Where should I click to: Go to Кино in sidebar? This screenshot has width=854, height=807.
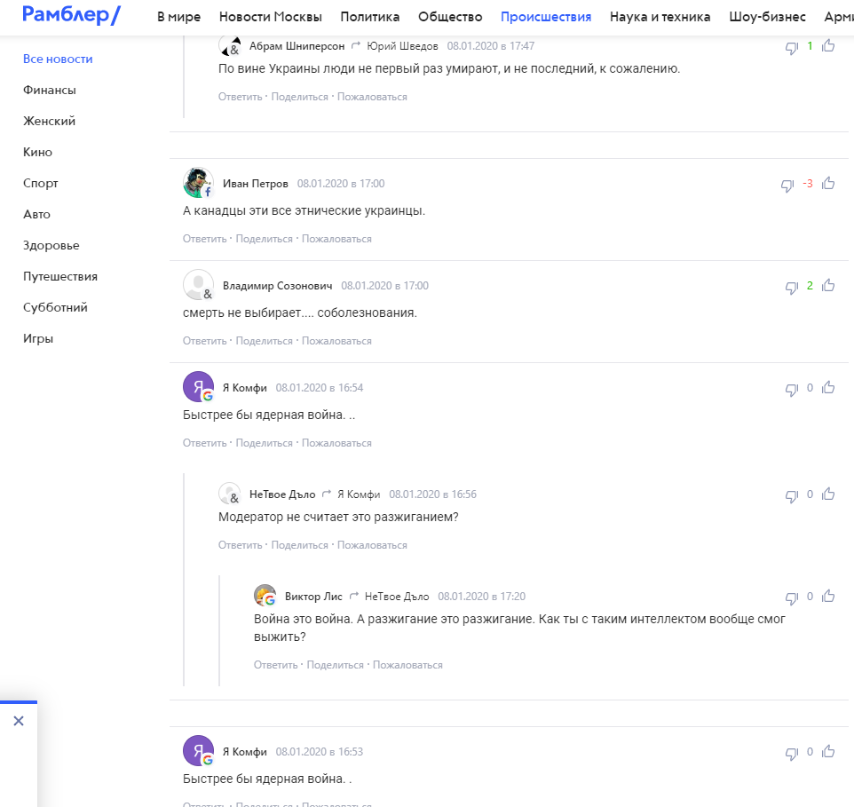click(x=37, y=152)
